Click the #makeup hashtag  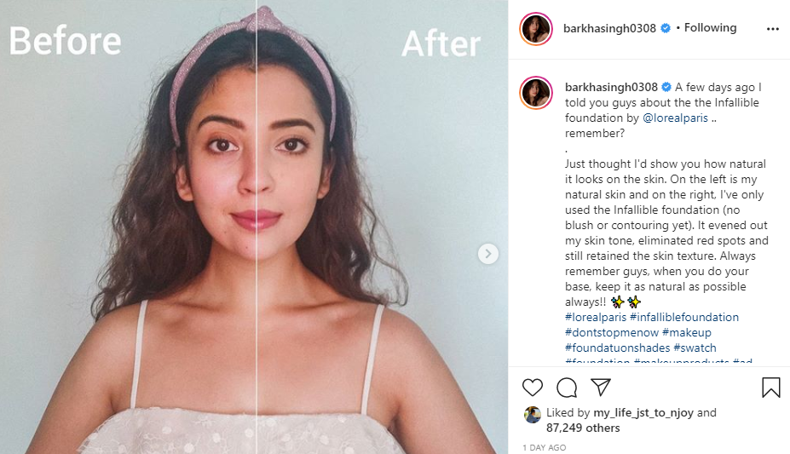tap(687, 332)
